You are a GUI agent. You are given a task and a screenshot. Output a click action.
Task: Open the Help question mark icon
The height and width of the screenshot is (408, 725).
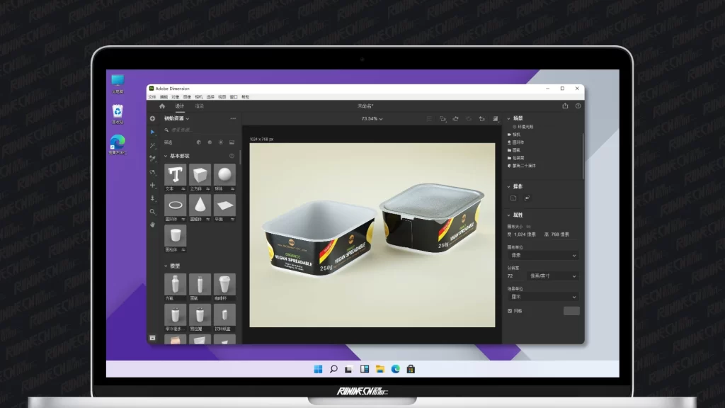578,106
